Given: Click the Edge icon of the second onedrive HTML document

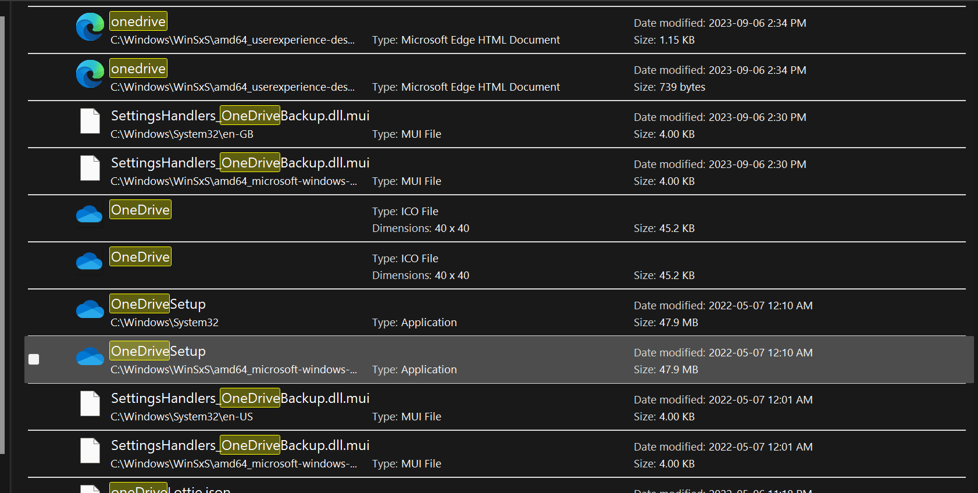Looking at the screenshot, I should [88, 74].
